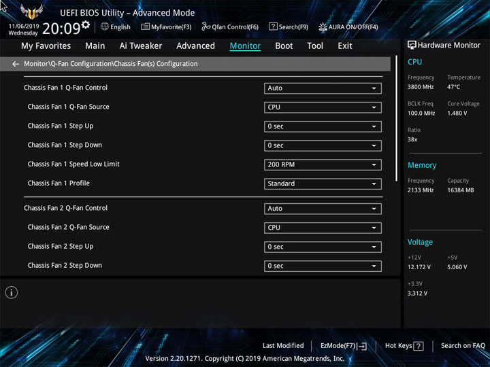490x367 pixels.
Task: Click the AURA ON/OFF light icon
Action: pyautogui.click(x=323, y=27)
